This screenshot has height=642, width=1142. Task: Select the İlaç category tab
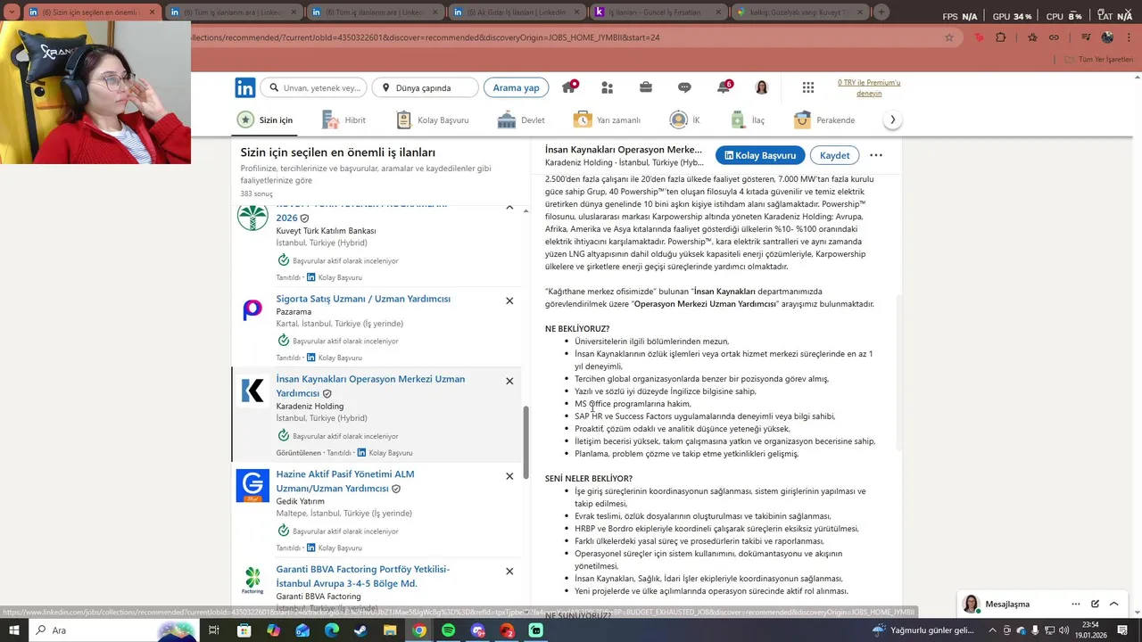coord(748,119)
